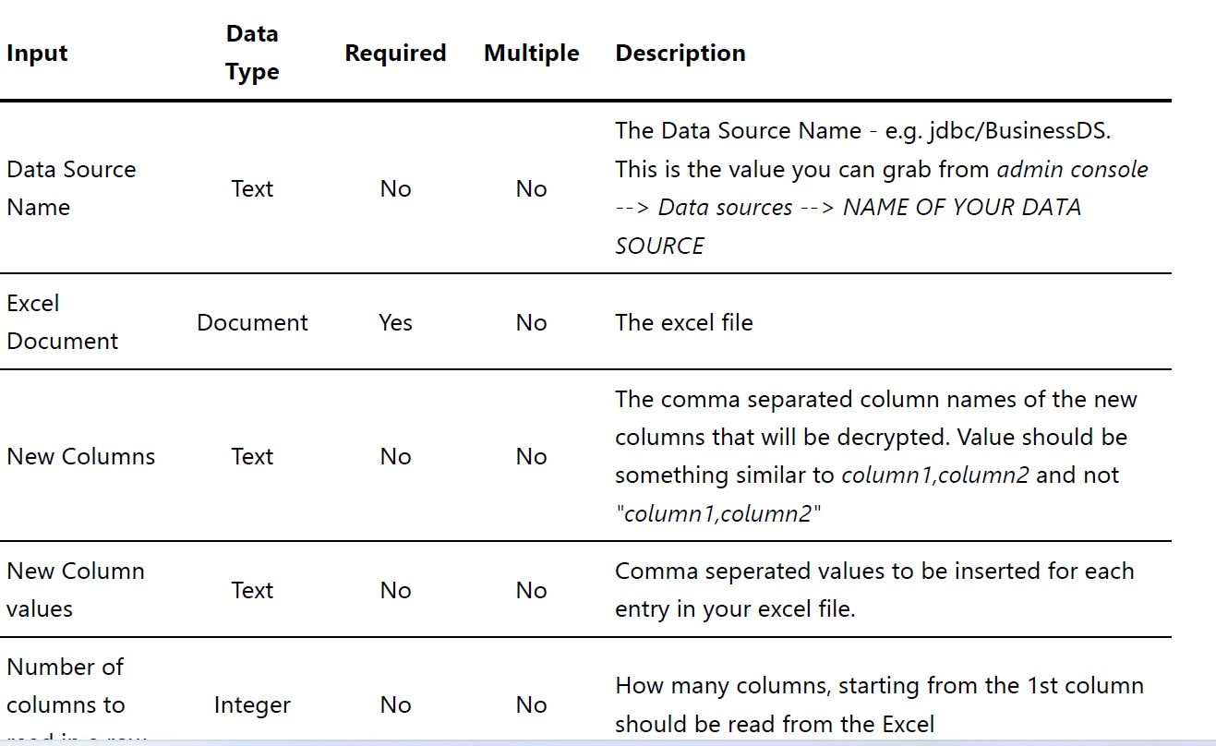Image resolution: width=1216 pixels, height=746 pixels.
Task: Click the Integer data type cell
Action: tap(252, 704)
